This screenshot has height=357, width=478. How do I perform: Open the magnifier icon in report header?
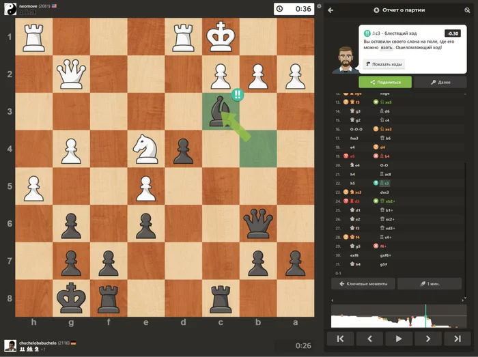[467, 10]
